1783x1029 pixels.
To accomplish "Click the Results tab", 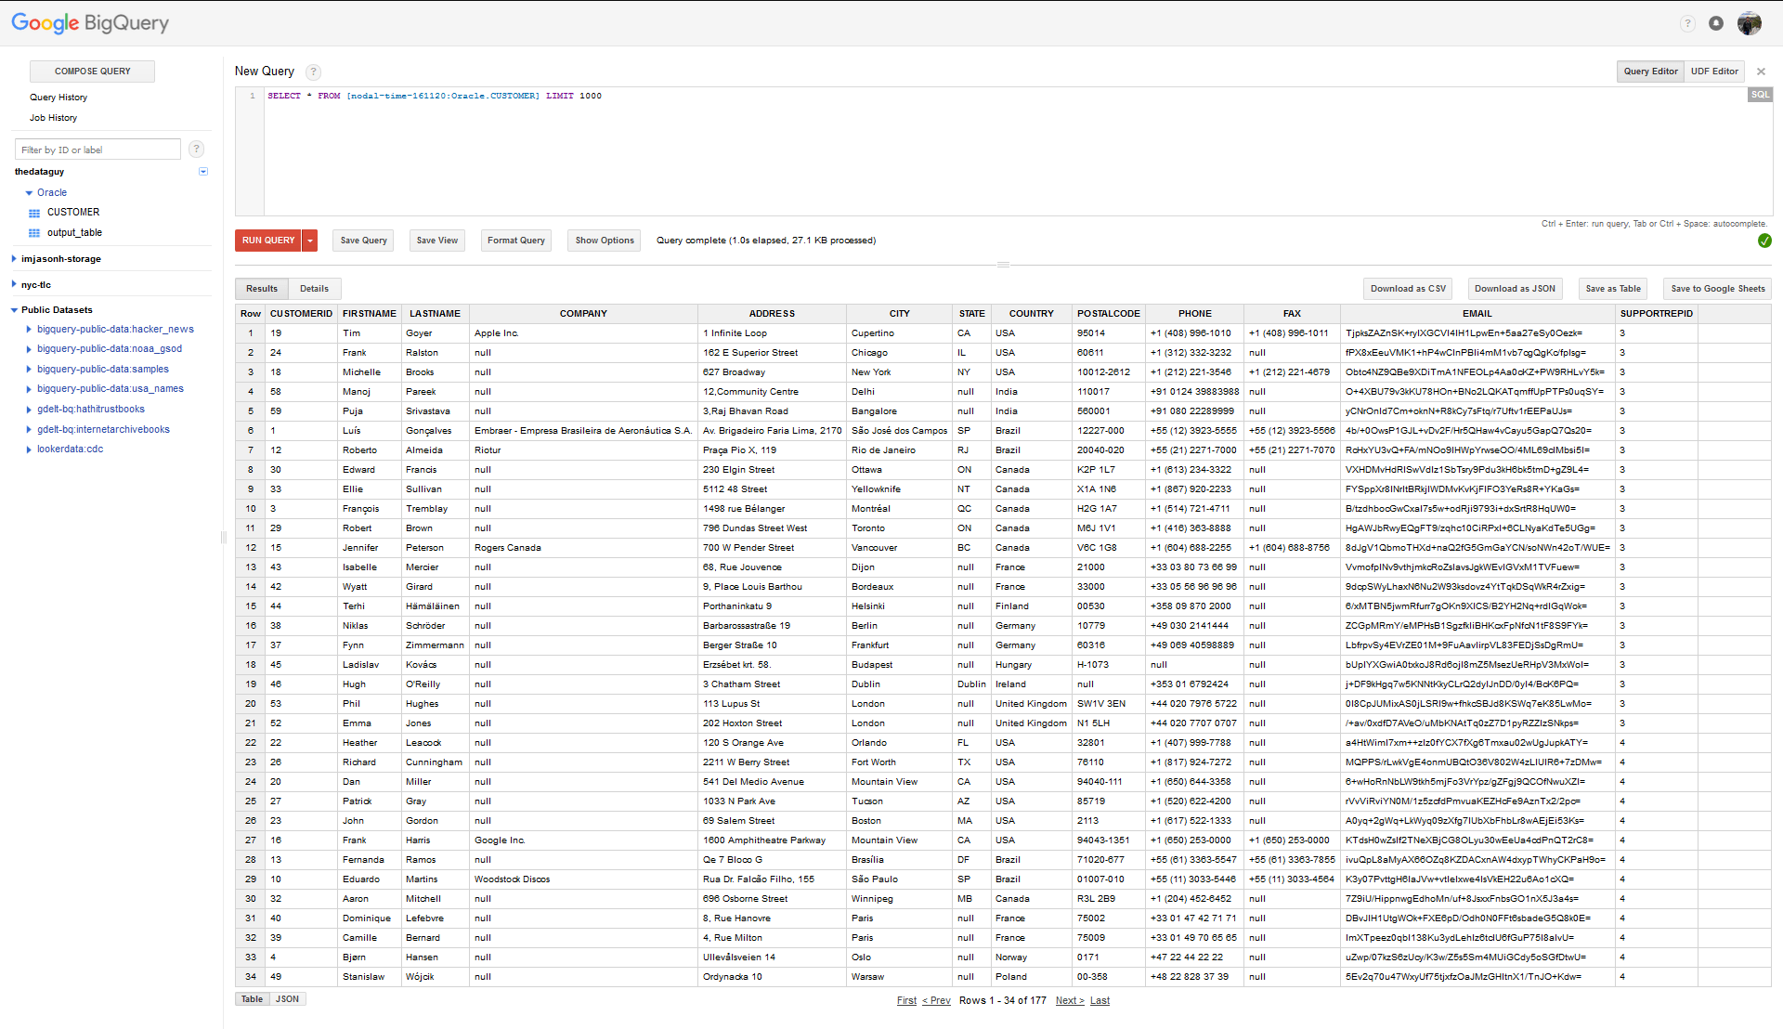I will (x=260, y=288).
